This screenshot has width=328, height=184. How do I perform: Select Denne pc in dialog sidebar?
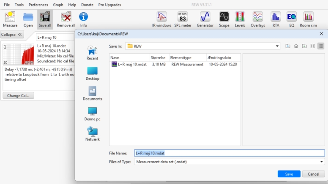coord(92,114)
